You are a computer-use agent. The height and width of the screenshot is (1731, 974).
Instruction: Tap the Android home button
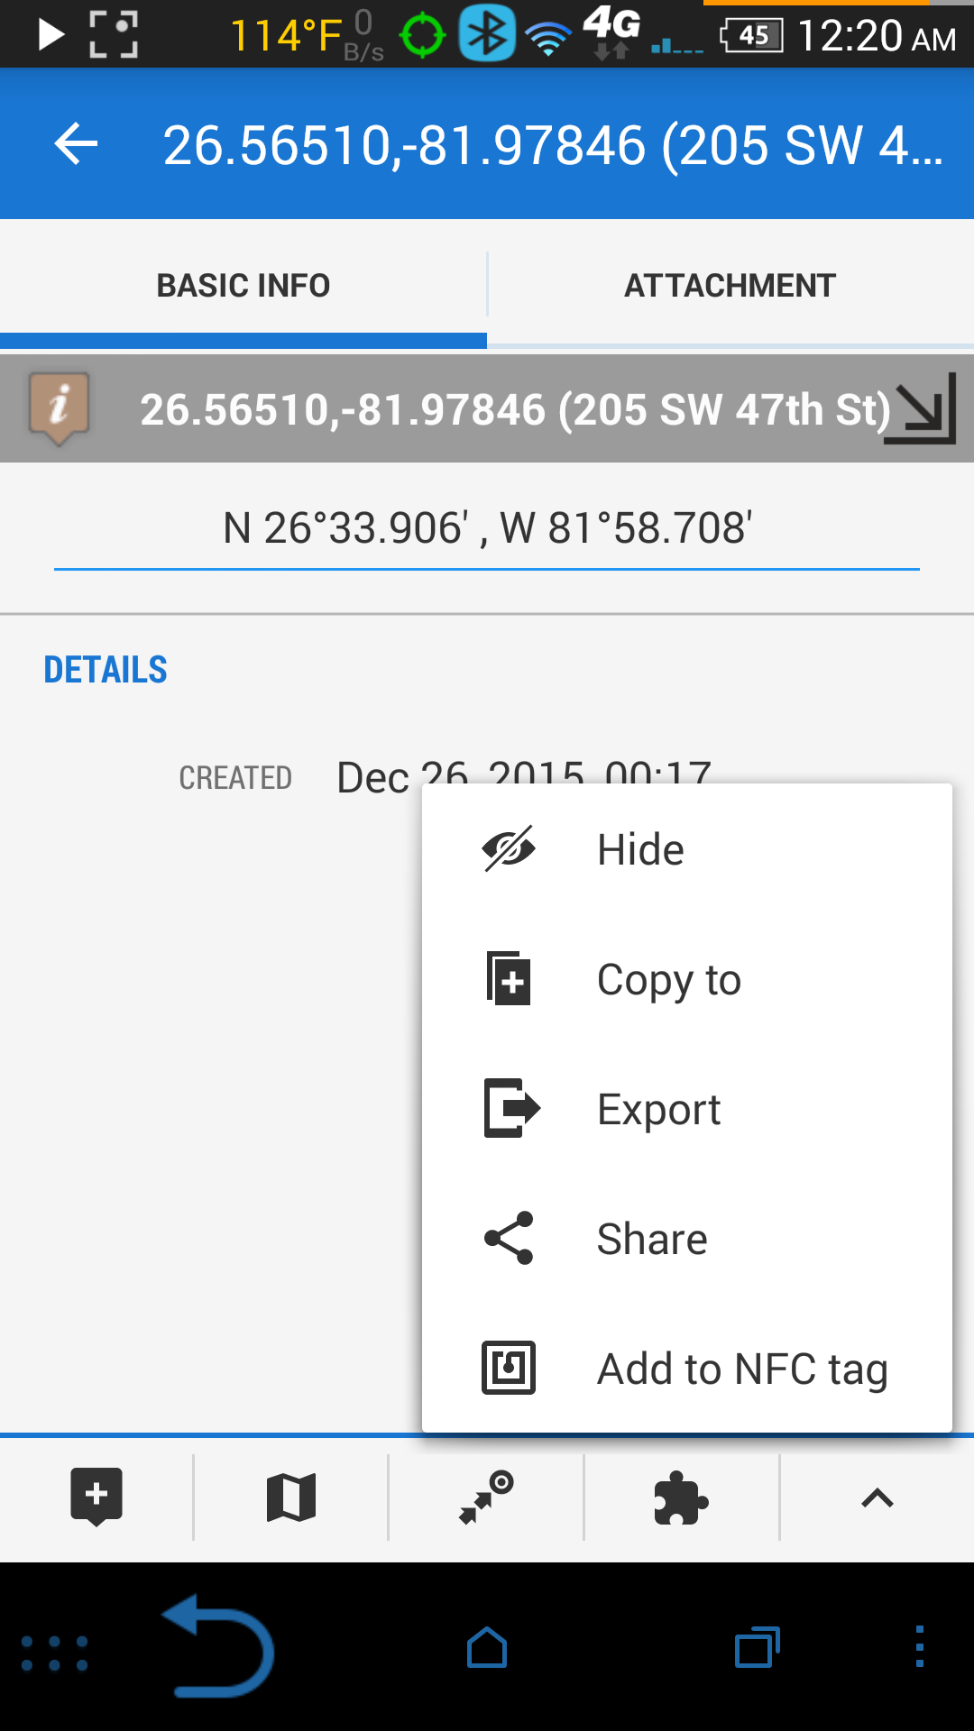[487, 1648]
